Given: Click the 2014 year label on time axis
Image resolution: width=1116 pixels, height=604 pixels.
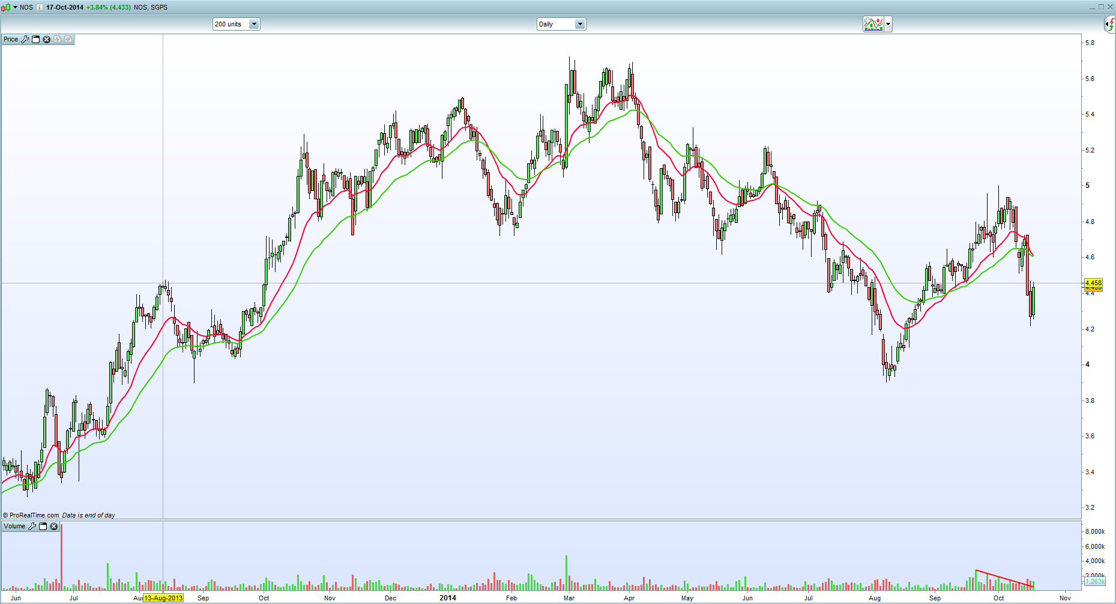Looking at the screenshot, I should click(x=448, y=598).
